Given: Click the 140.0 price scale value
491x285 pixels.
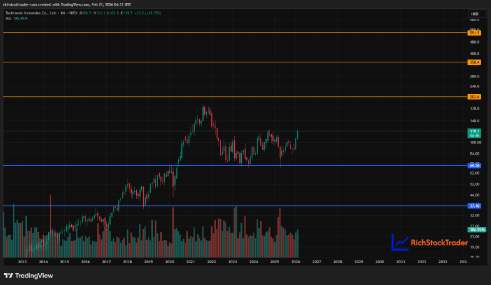Looking at the screenshot, I should 475,121.
